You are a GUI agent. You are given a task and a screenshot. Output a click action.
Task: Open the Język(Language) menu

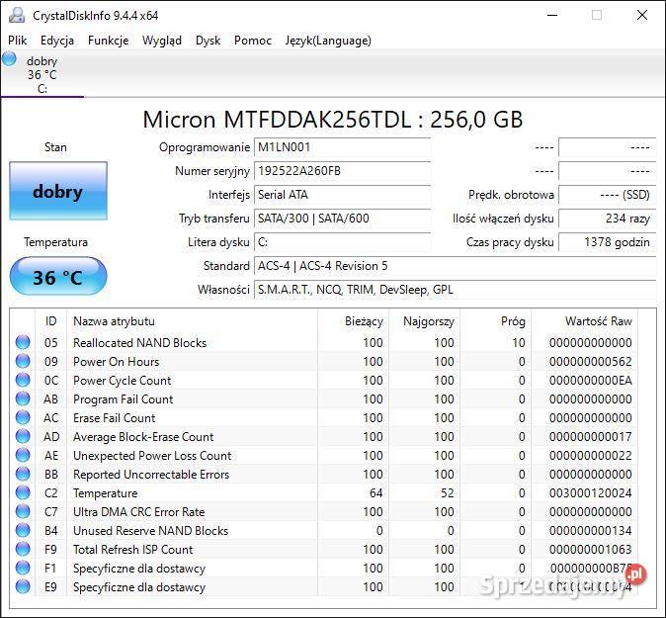pyautogui.click(x=328, y=41)
